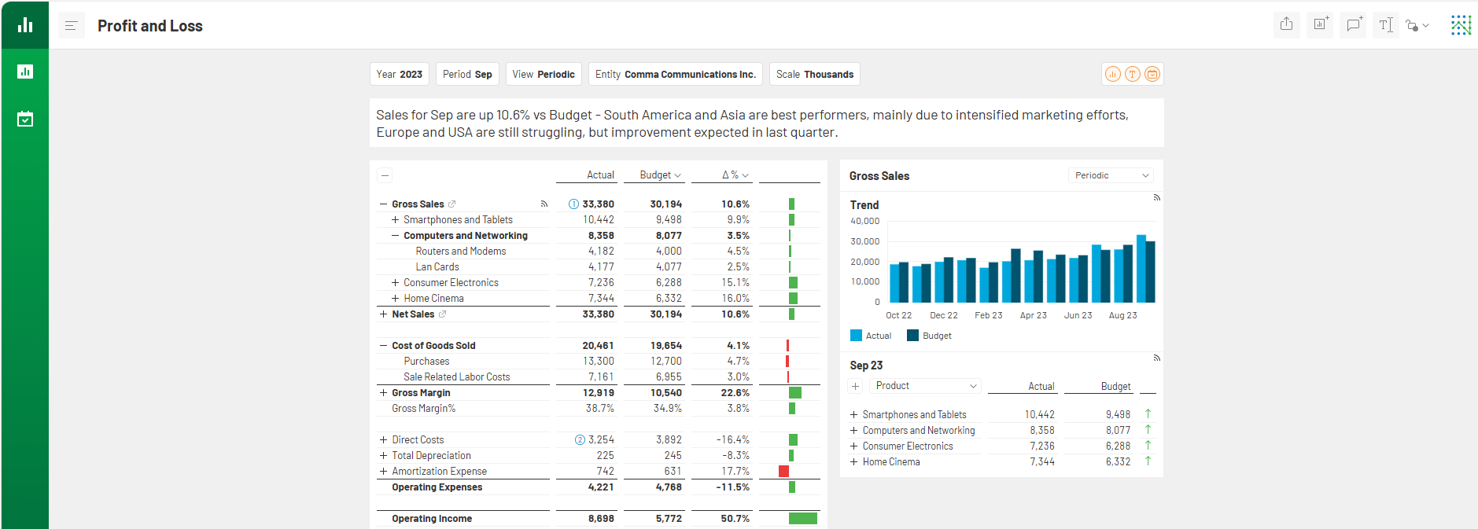Click the Scale Thousands filter button

coord(814,74)
